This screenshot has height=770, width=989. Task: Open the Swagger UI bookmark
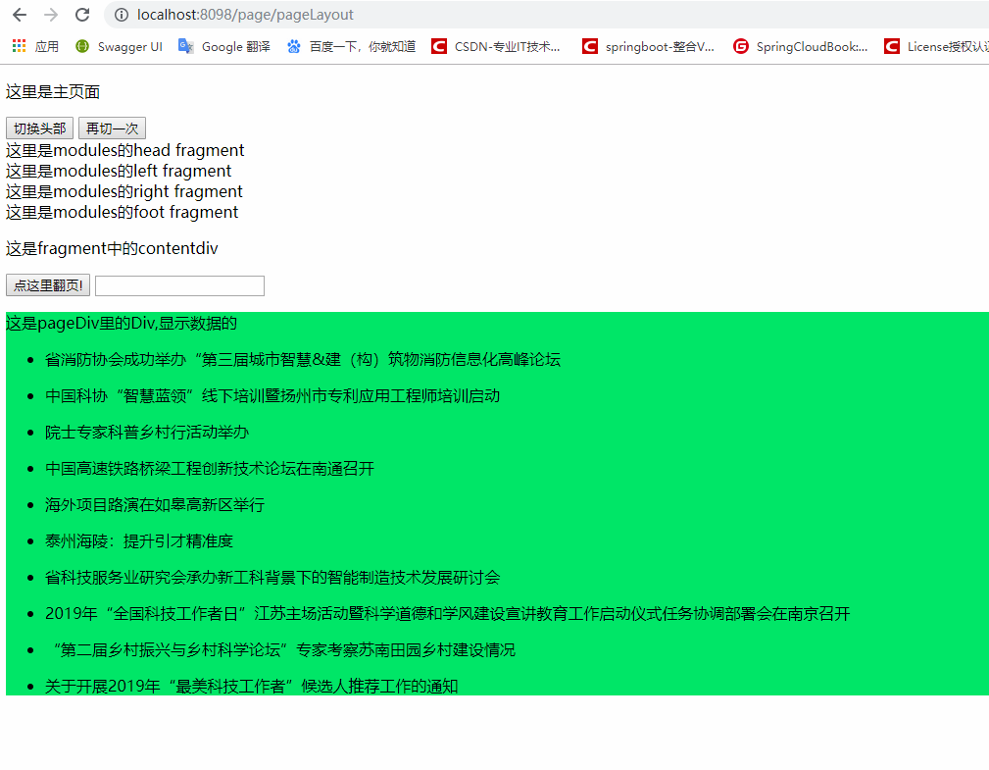pyautogui.click(x=119, y=46)
